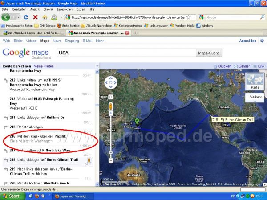267x200 pixels.
Task: Open the Windows Start button
Action: [12, 196]
